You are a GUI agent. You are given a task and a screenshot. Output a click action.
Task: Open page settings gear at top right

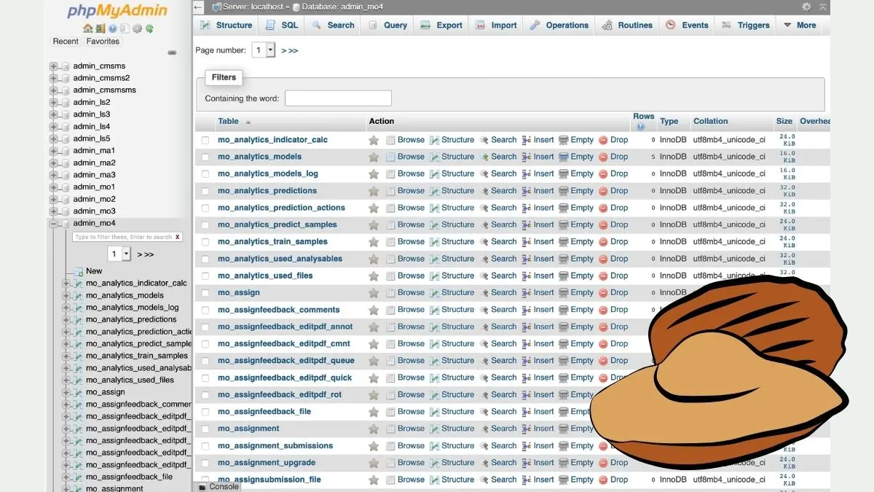click(806, 7)
